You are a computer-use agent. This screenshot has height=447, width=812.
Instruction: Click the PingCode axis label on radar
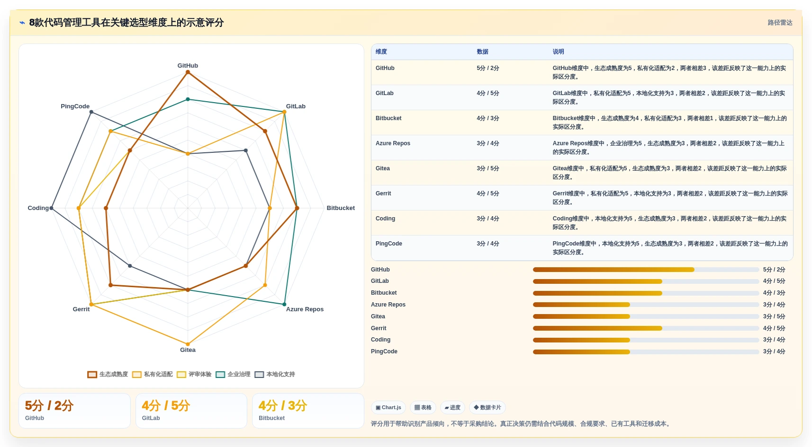75,106
